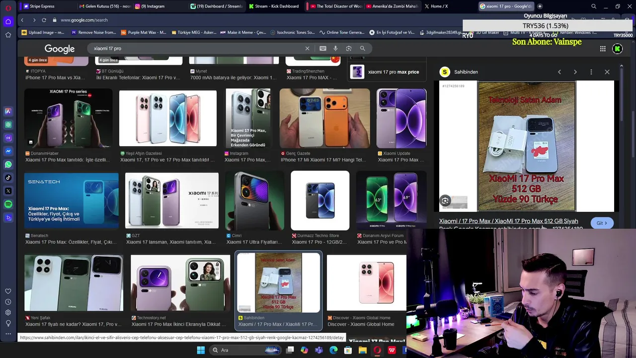This screenshot has height=358, width=636.
Task: Click the lightbulb tips icon in sidebar
Action: pyautogui.click(x=8, y=323)
